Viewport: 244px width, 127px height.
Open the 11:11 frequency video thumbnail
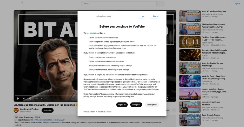tap(190, 42)
